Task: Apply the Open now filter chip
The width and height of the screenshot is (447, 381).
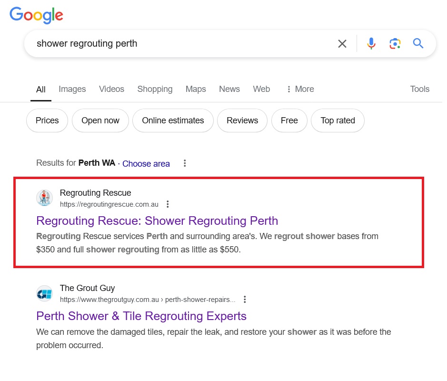Action: click(100, 120)
